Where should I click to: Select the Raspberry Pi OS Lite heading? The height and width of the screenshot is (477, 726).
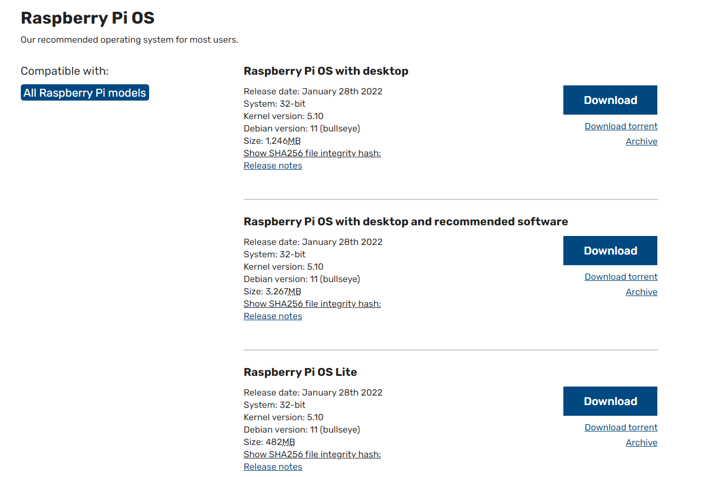(301, 372)
